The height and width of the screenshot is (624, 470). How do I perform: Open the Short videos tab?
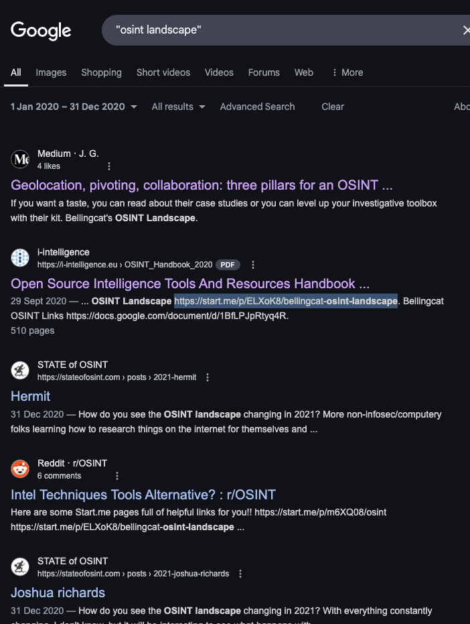pyautogui.click(x=163, y=72)
